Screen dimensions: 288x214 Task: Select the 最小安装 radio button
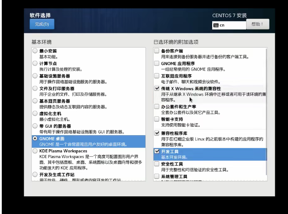[35, 51]
